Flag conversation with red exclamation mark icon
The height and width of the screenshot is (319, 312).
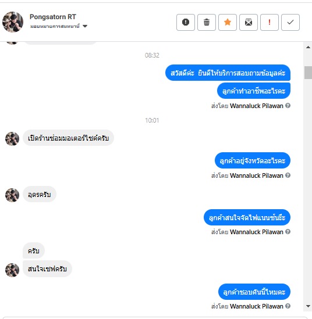point(270,22)
